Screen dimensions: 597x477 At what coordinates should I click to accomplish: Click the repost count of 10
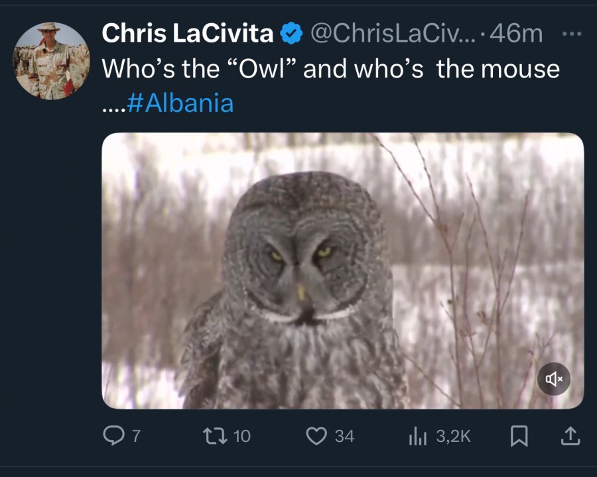tap(243, 436)
